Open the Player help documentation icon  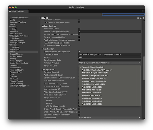138,18
